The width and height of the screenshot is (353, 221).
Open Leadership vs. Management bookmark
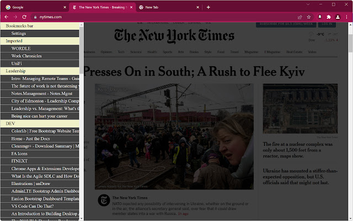point(40,108)
